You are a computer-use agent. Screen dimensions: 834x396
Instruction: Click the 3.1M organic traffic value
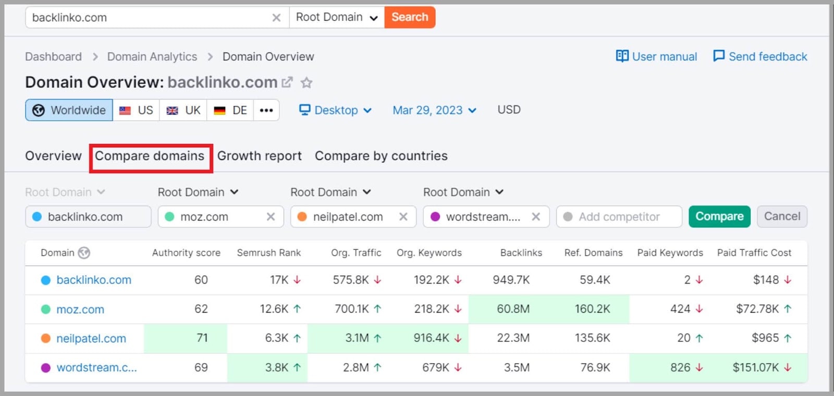(357, 338)
